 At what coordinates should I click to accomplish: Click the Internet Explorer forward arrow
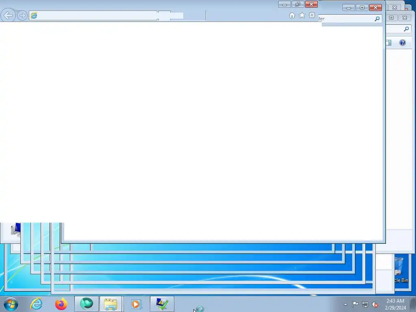22,15
